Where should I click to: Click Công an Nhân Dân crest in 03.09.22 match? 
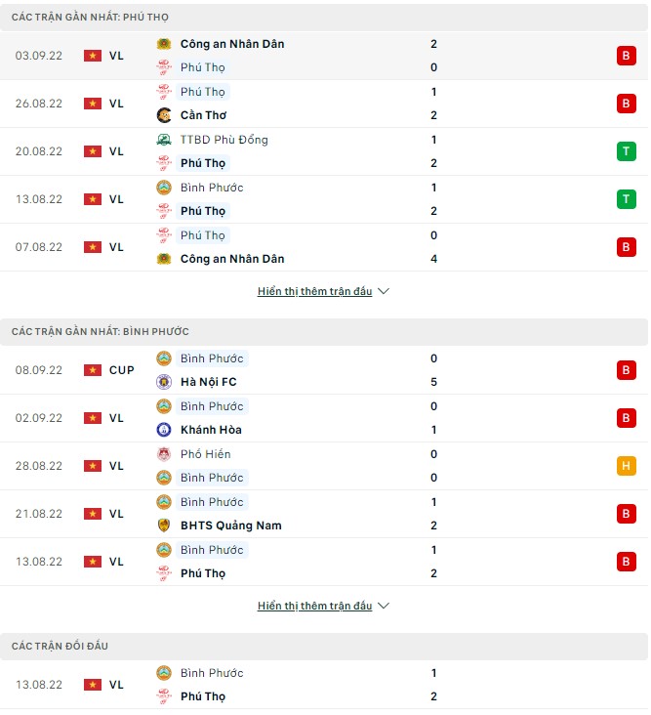click(x=164, y=44)
